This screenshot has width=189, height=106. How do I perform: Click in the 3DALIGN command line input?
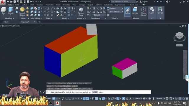click(x=98, y=92)
